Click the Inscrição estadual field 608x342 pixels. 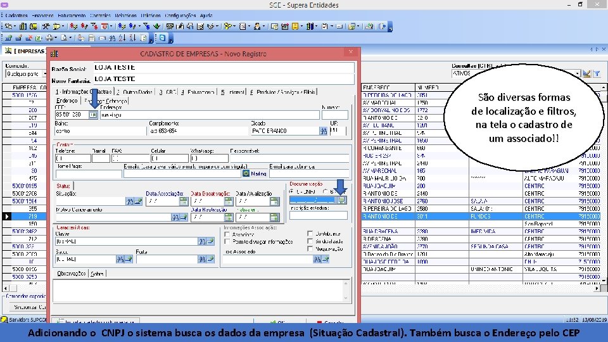(319, 215)
